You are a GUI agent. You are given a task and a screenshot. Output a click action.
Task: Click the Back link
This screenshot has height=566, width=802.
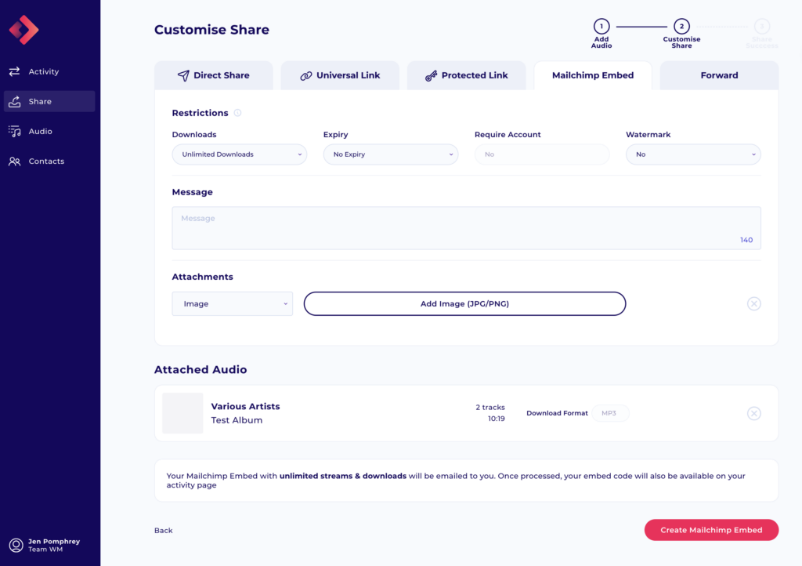163,530
